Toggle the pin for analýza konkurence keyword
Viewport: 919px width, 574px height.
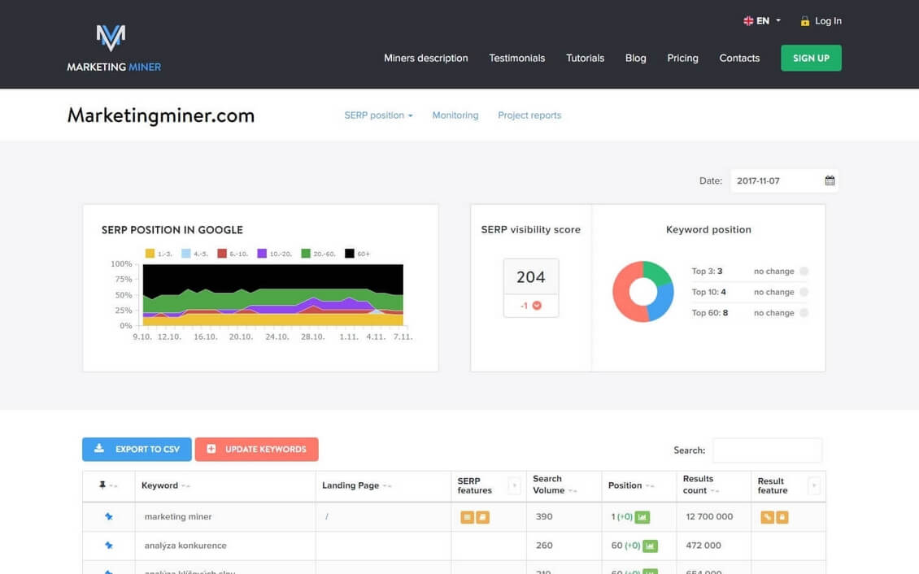coord(108,546)
